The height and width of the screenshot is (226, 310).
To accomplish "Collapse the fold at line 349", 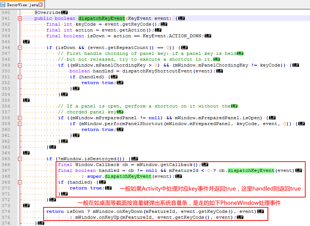I will [20, 65].
